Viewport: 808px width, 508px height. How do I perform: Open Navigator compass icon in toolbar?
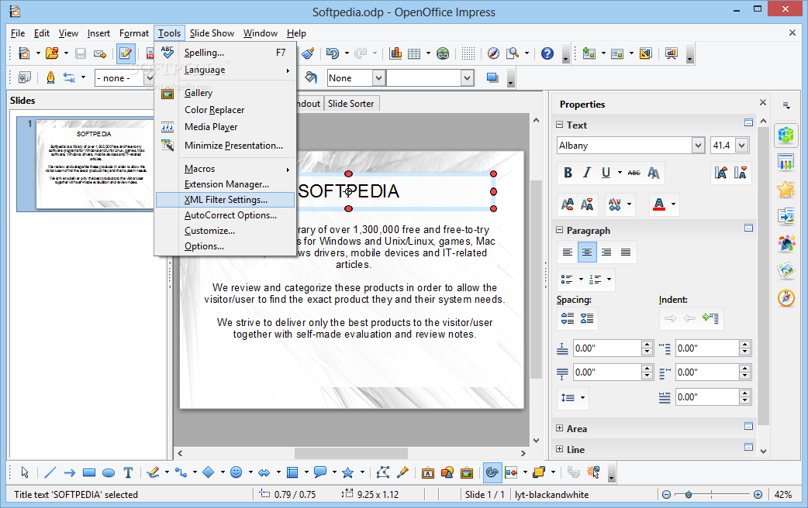coord(493,53)
